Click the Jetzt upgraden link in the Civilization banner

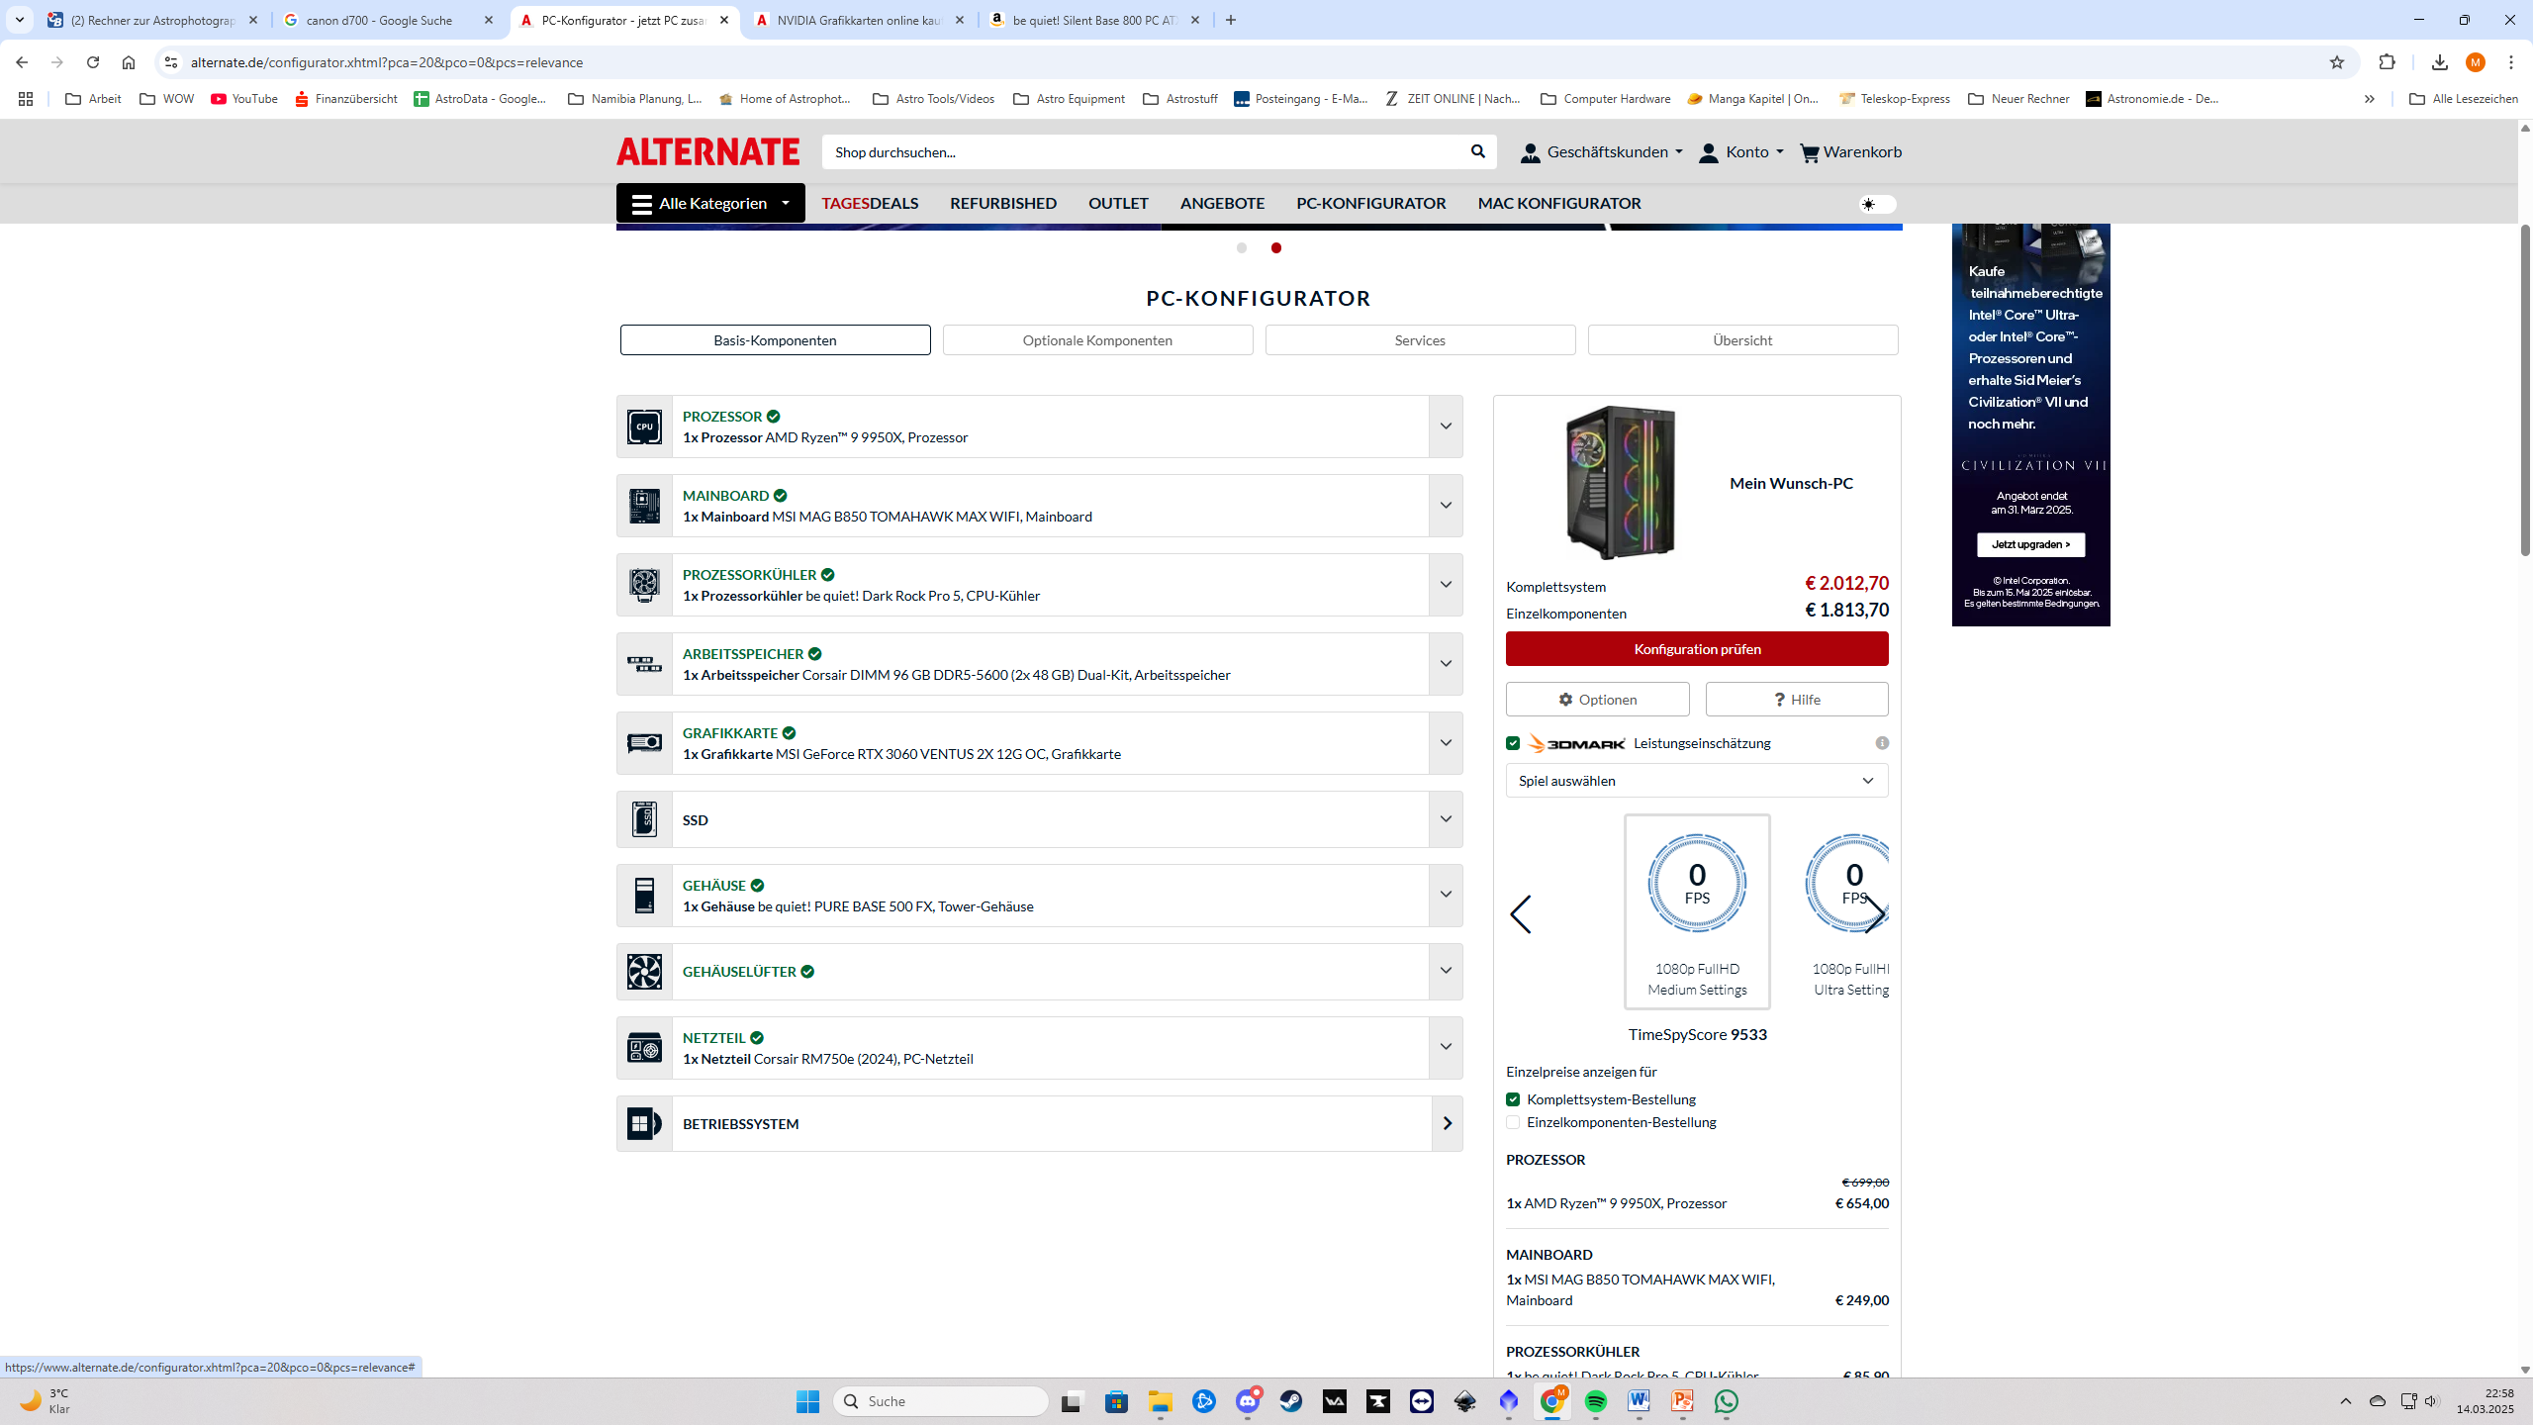click(2030, 544)
